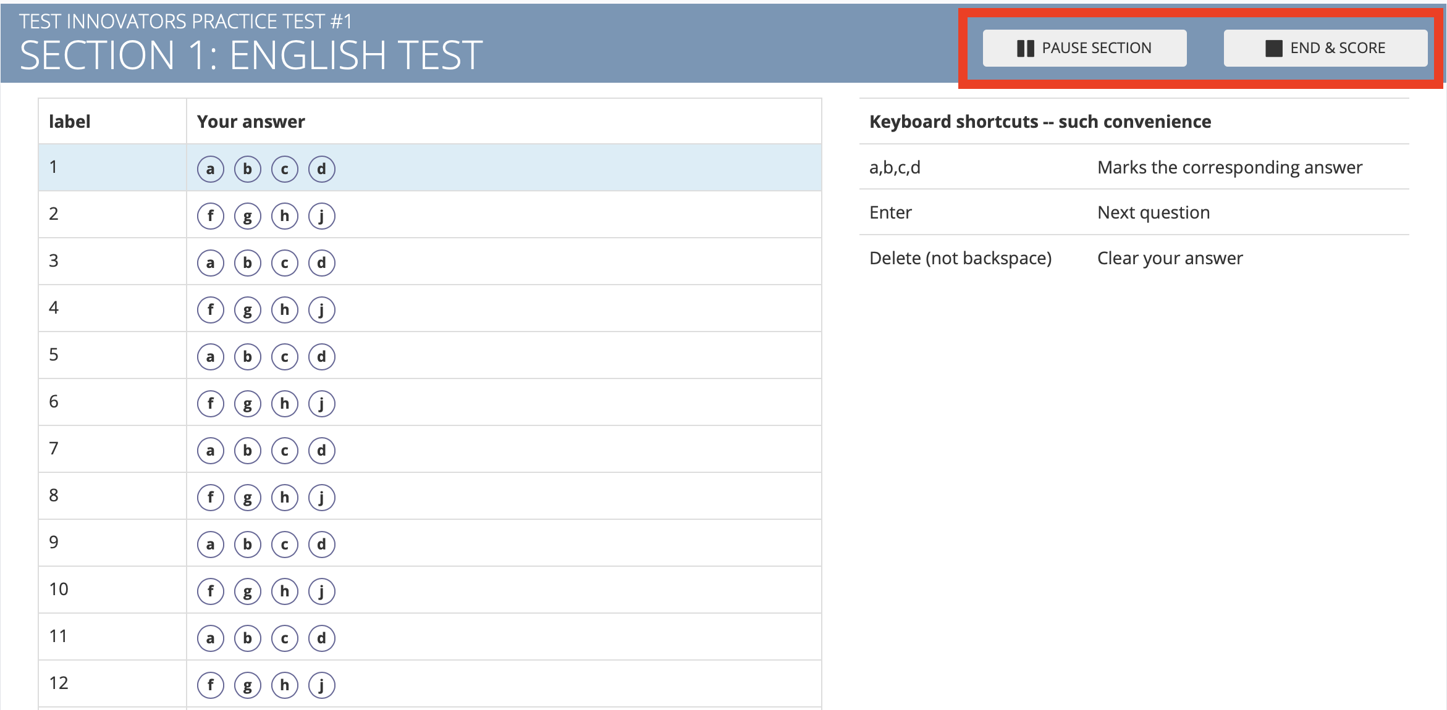Screen dimensions: 1447x710
Task: Click the Section 1: English Test heading
Action: [251, 56]
